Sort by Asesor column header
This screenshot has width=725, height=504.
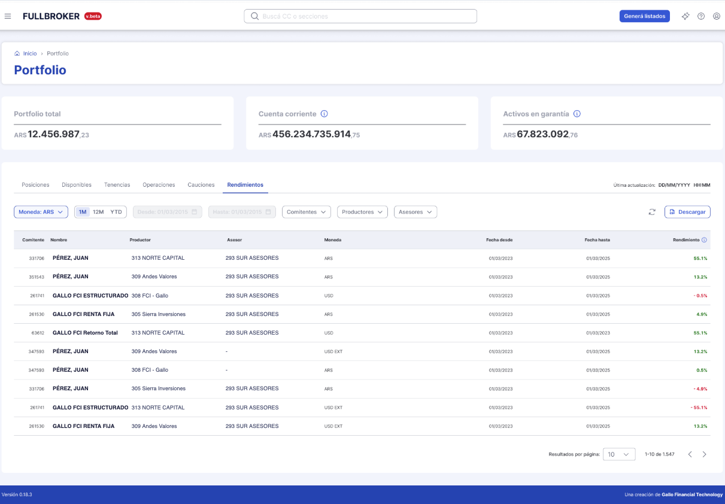point(234,240)
